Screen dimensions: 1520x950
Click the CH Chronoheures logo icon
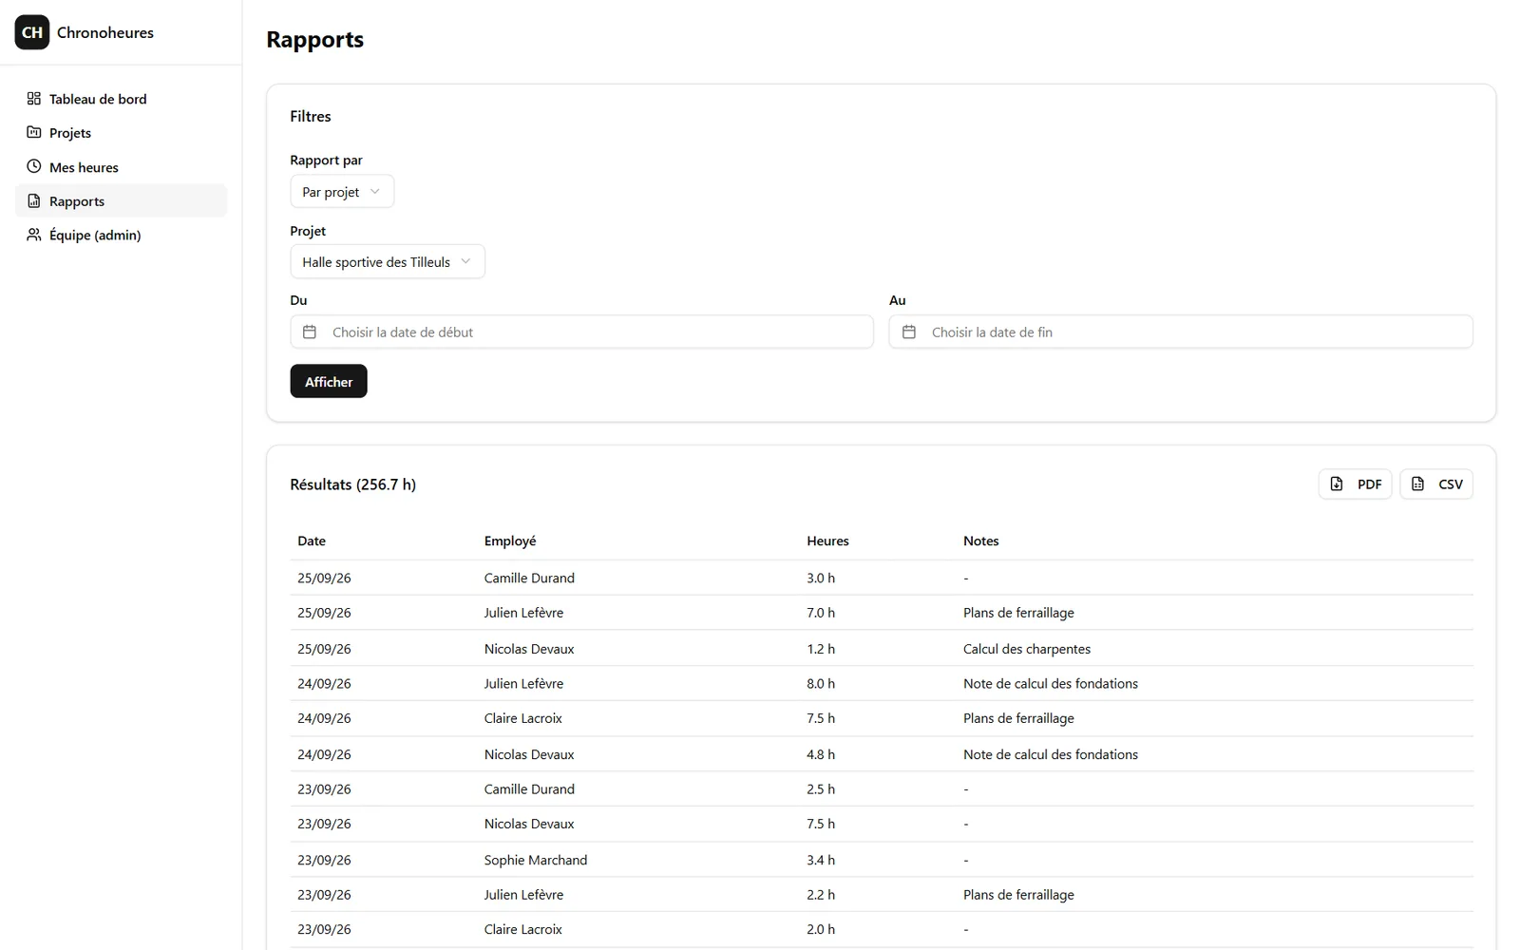click(32, 32)
